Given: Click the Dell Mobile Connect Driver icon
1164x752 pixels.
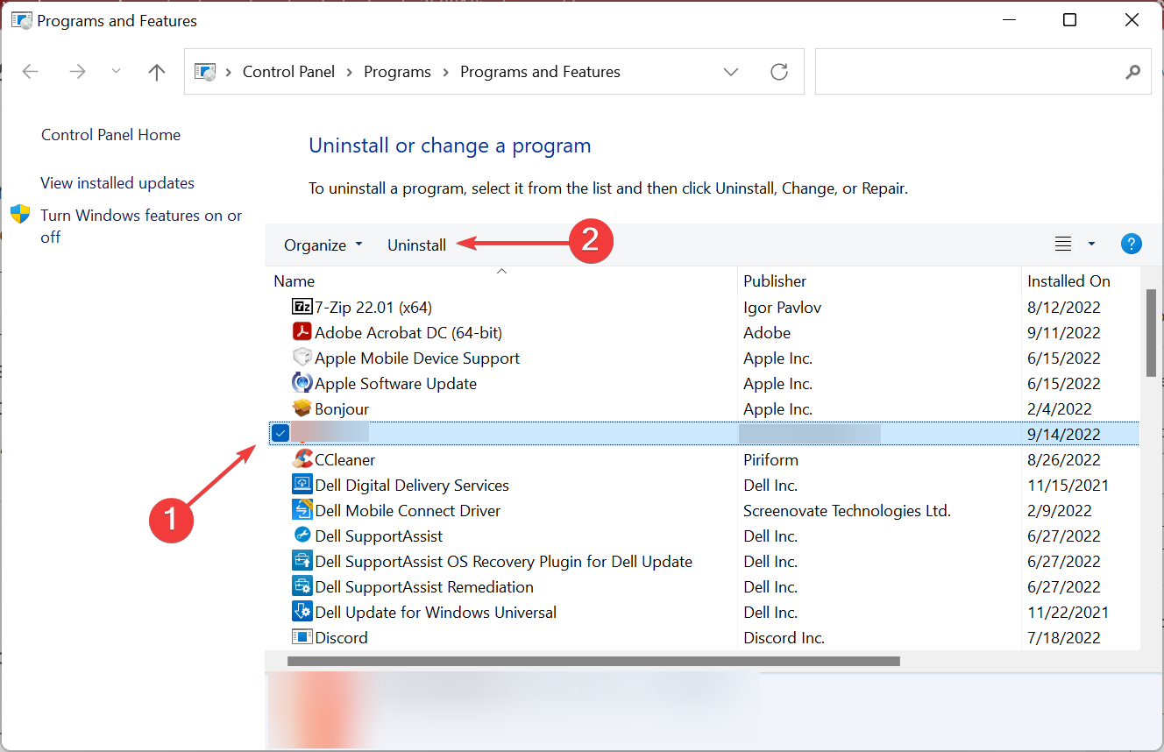Looking at the screenshot, I should coord(302,510).
